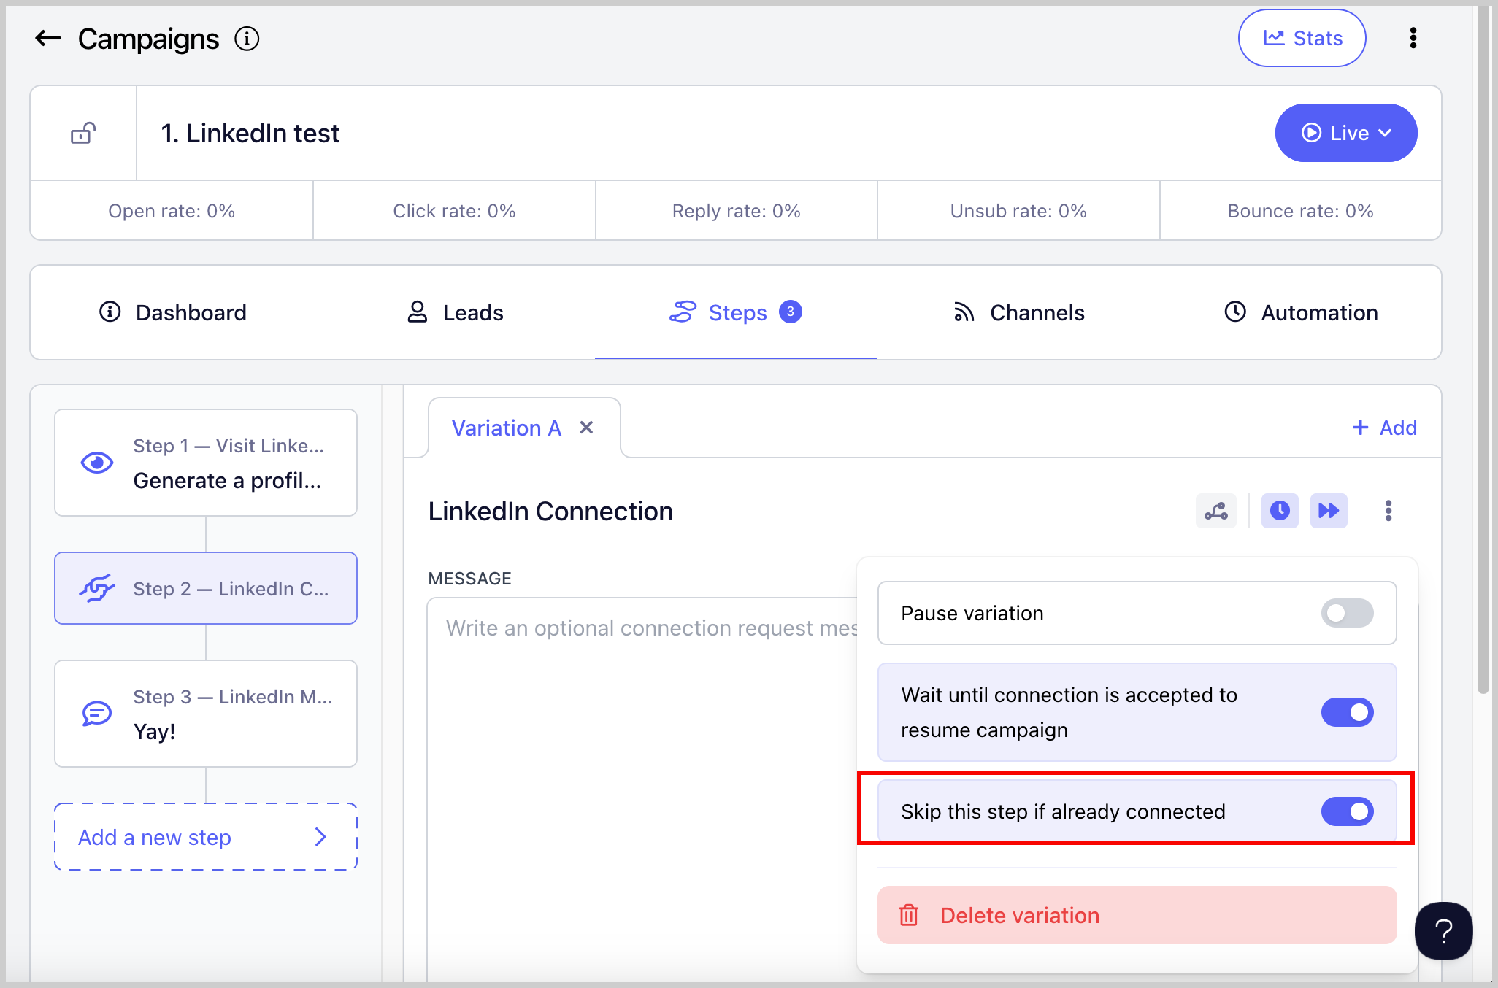Click the page vertical scrollbar
Image resolution: width=1498 pixels, height=988 pixels.
click(x=1483, y=350)
